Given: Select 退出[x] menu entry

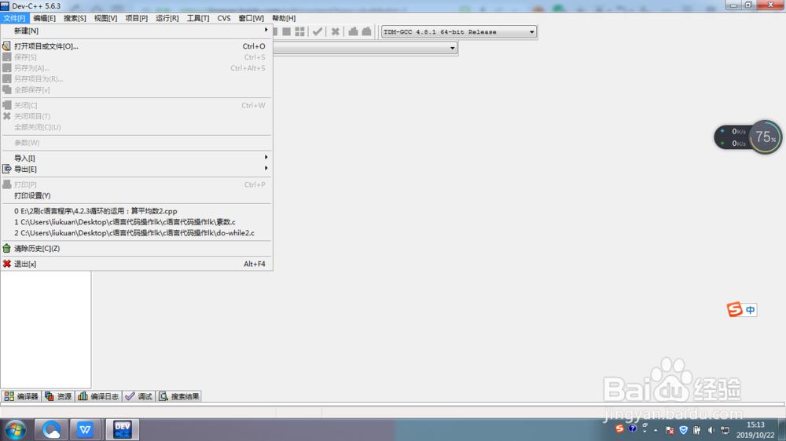Looking at the screenshot, I should (x=136, y=264).
